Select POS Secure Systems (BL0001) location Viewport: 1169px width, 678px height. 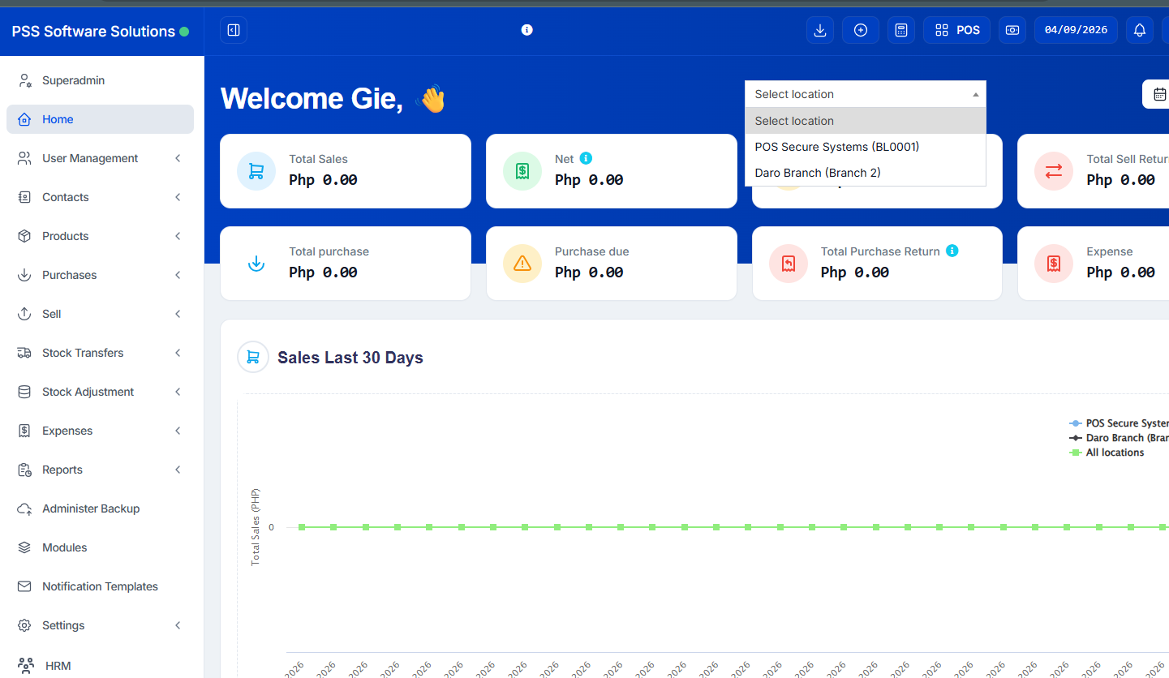point(836,147)
